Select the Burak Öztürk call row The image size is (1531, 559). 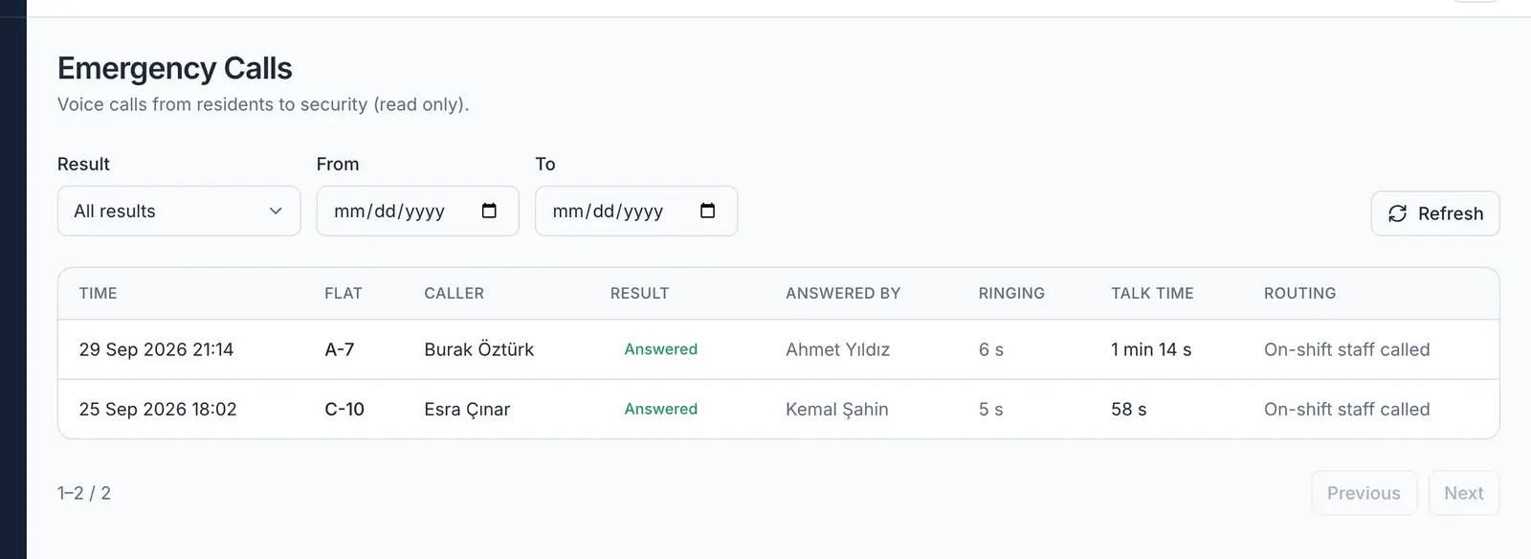coord(778,349)
